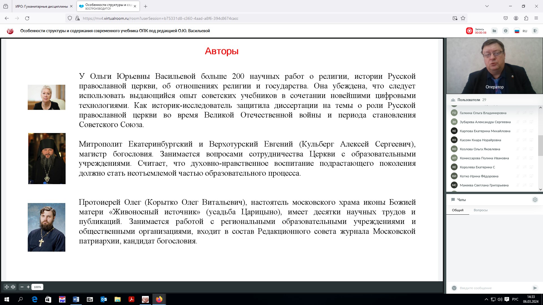Open Firefox recent browsing view icon
The width and height of the screenshot is (543, 305).
6,6
